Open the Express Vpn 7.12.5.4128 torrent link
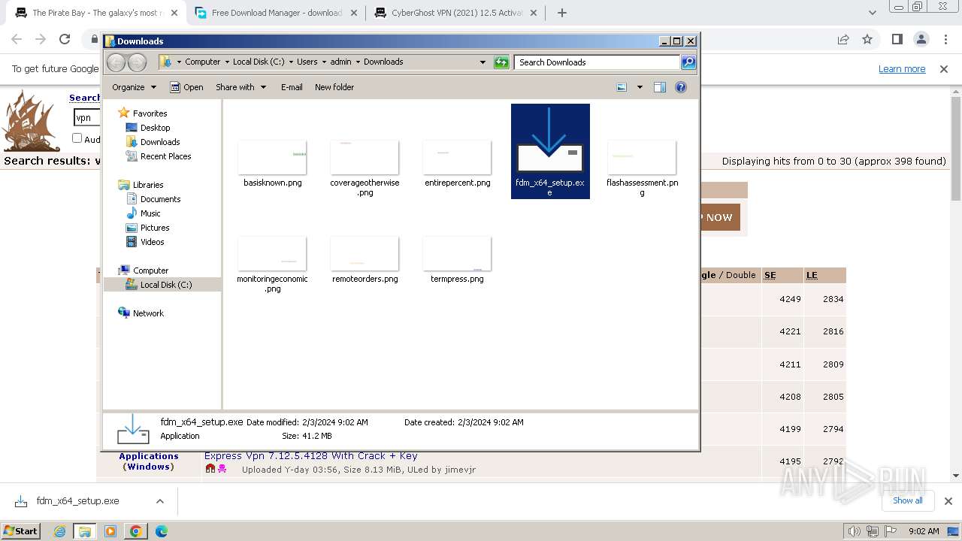The width and height of the screenshot is (962, 541). [310, 455]
